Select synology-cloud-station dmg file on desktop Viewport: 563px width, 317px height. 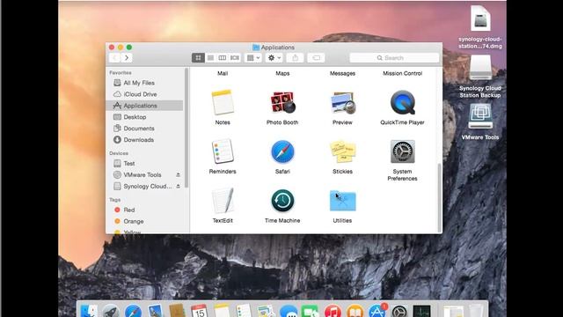[480, 18]
